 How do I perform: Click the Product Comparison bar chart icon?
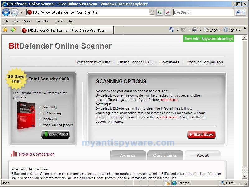(13, 154)
